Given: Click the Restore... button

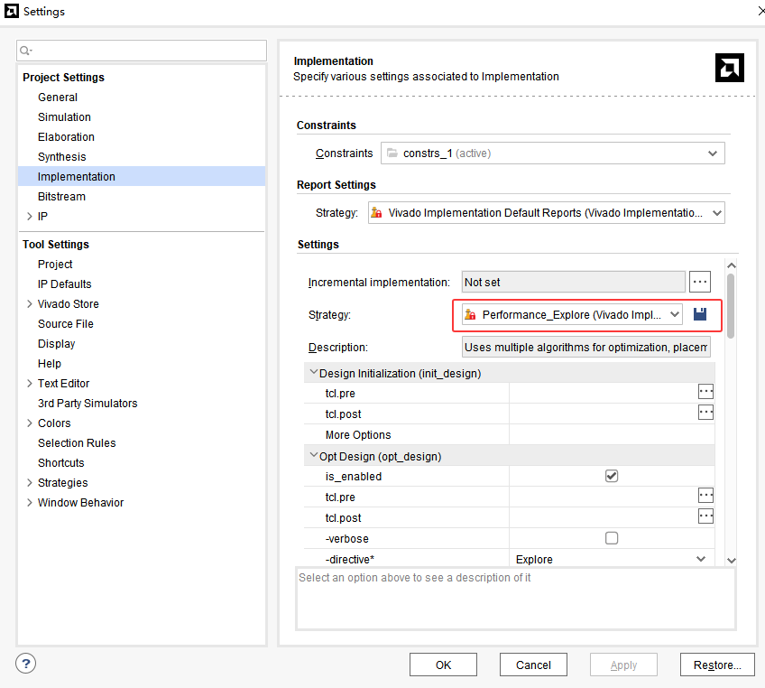Looking at the screenshot, I should point(717,665).
